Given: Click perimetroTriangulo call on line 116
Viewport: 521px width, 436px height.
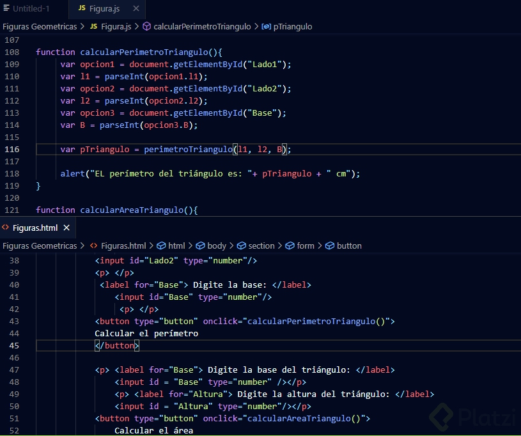Looking at the screenshot, I should 188,150.
